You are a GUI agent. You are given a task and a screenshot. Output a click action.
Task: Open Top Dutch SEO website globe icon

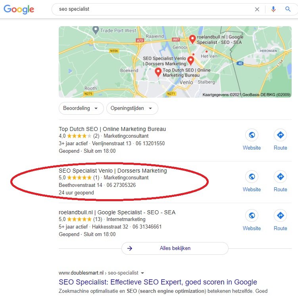click(252, 135)
